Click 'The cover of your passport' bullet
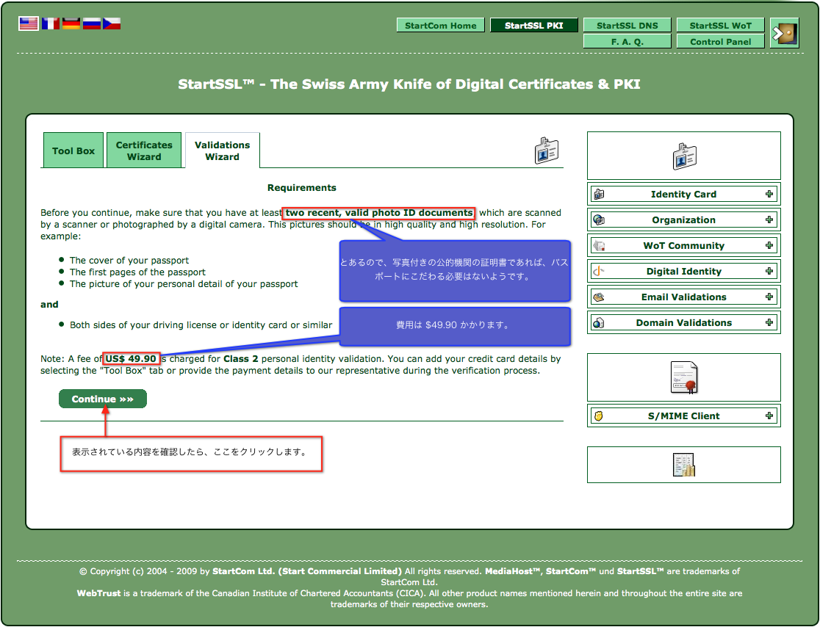The image size is (820, 627). click(x=129, y=260)
